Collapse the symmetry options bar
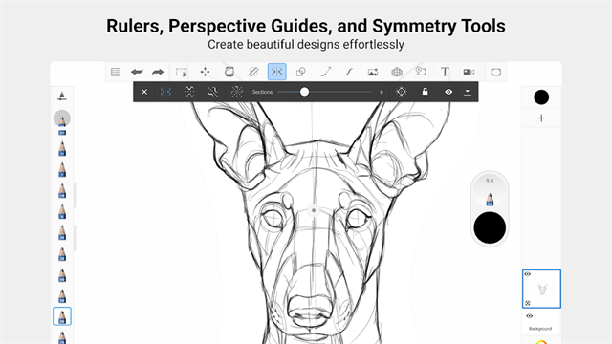 click(x=468, y=92)
